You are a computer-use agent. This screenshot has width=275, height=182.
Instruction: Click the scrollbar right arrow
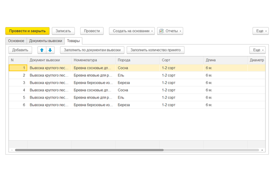(x=262, y=150)
